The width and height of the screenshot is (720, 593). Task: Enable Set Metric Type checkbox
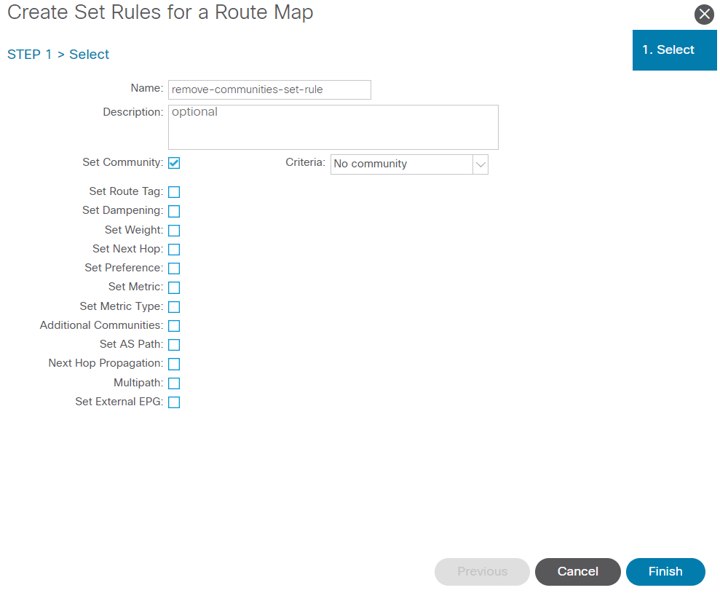click(x=174, y=307)
